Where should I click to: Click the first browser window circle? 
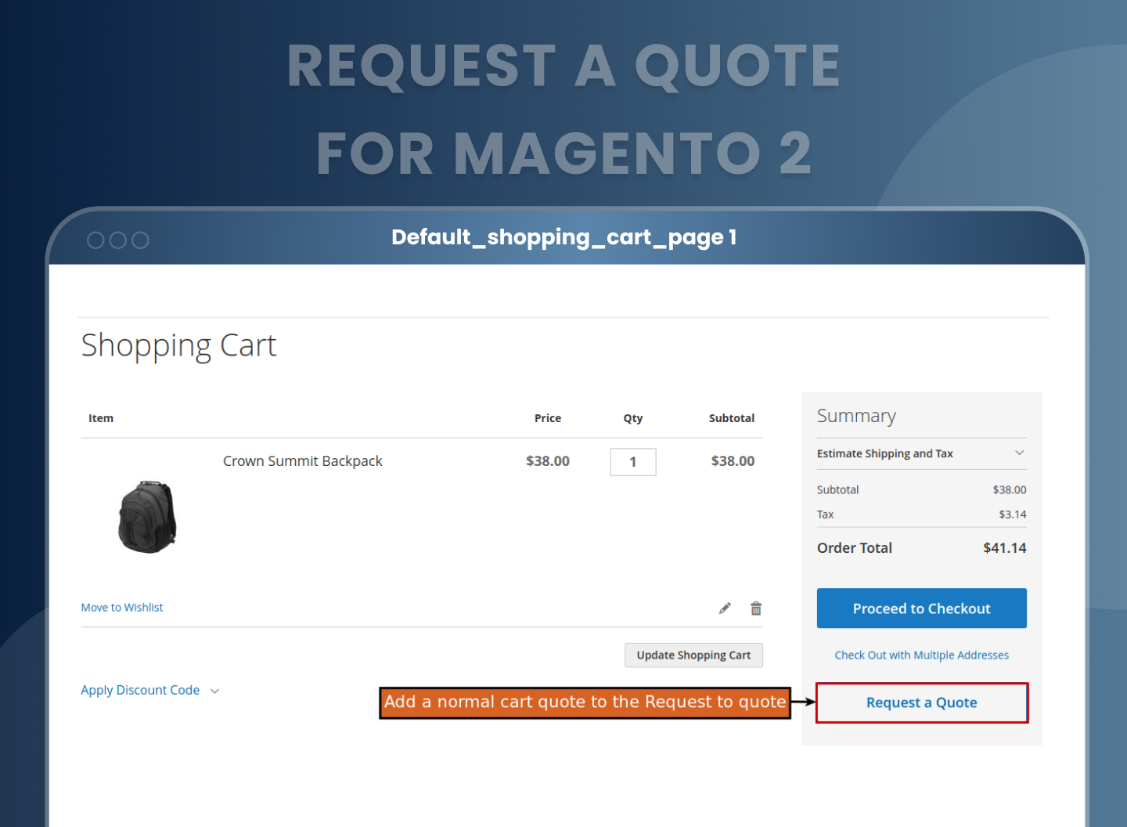[95, 240]
